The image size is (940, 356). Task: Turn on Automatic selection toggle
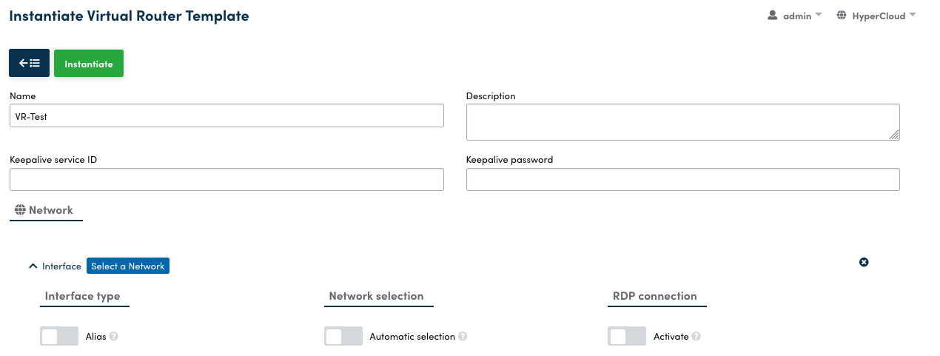coord(343,336)
